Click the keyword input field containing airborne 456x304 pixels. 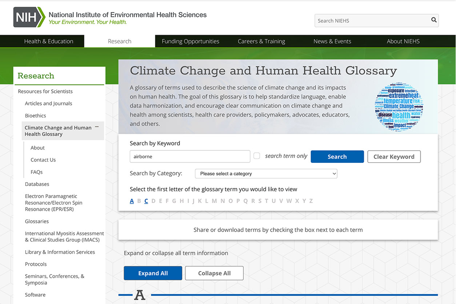[190, 157]
